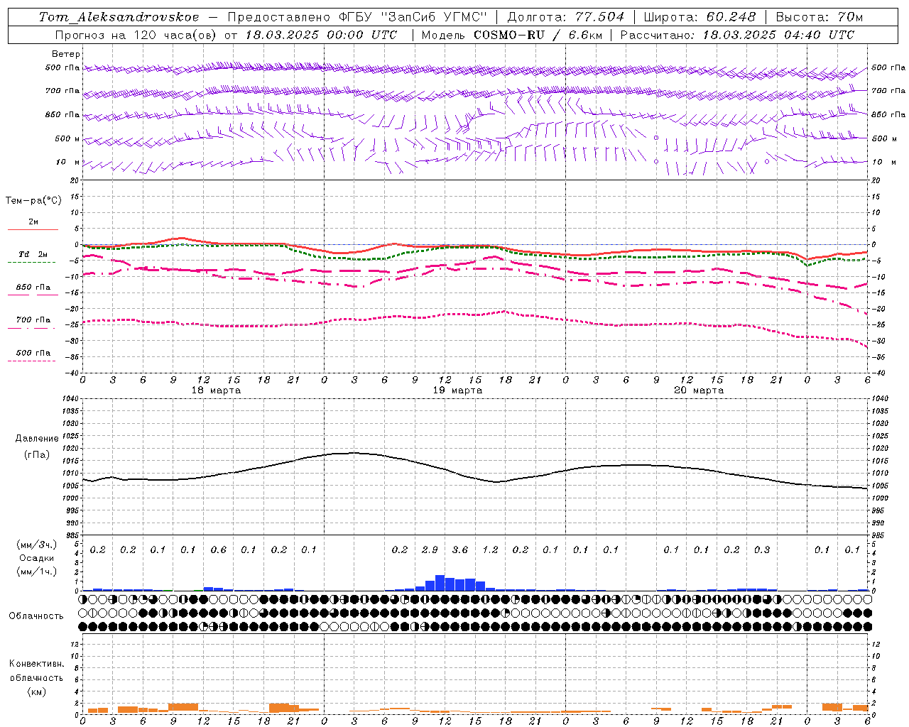Screen dimensions: 909x727
Task: Click the 700 гПа temperature legend entry
Action: click(33, 320)
